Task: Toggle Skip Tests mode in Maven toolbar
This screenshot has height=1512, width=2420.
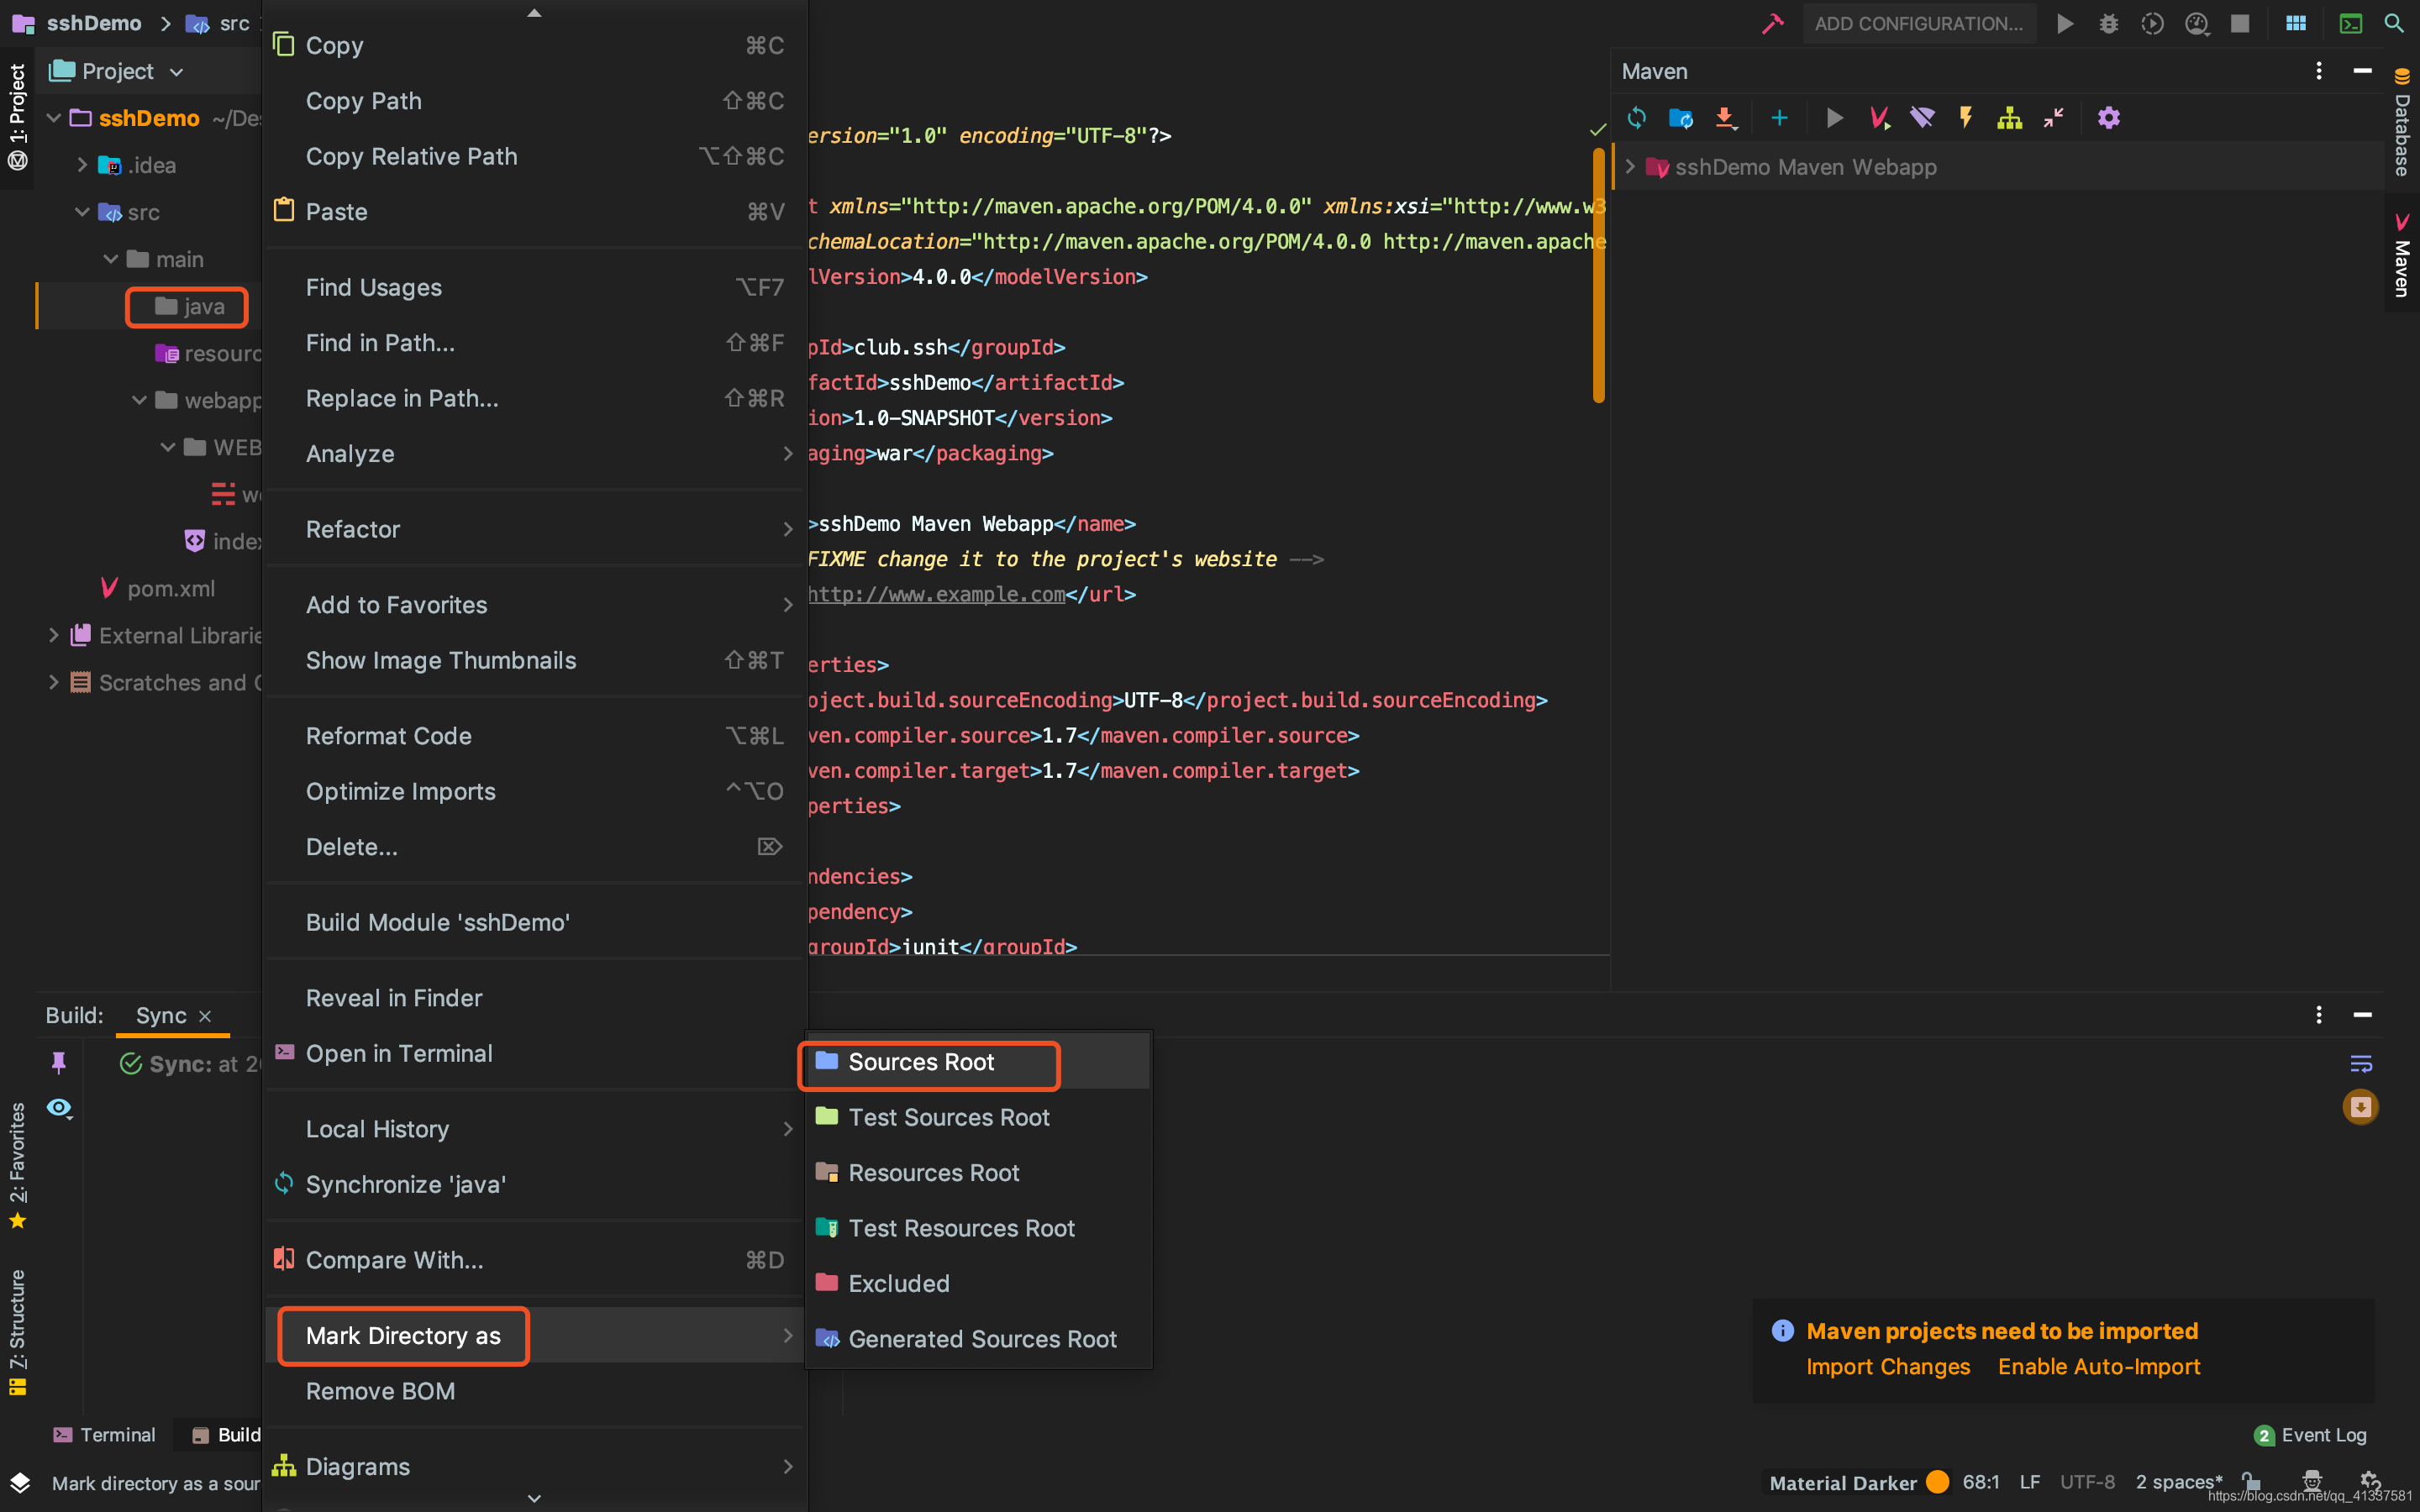Action: click(1966, 118)
